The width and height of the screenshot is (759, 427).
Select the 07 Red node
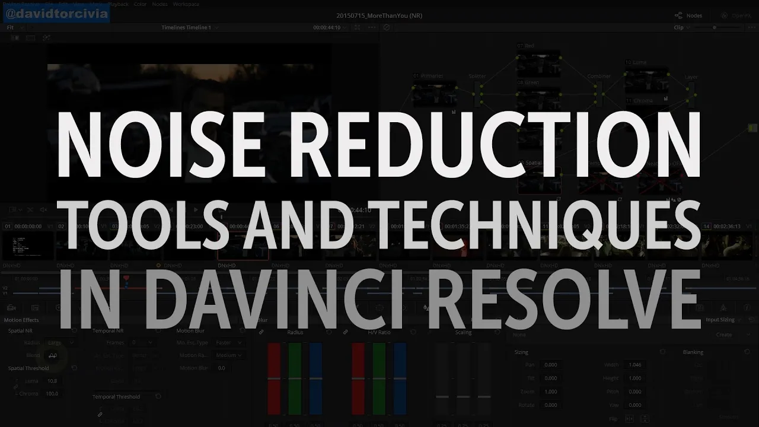click(538, 63)
